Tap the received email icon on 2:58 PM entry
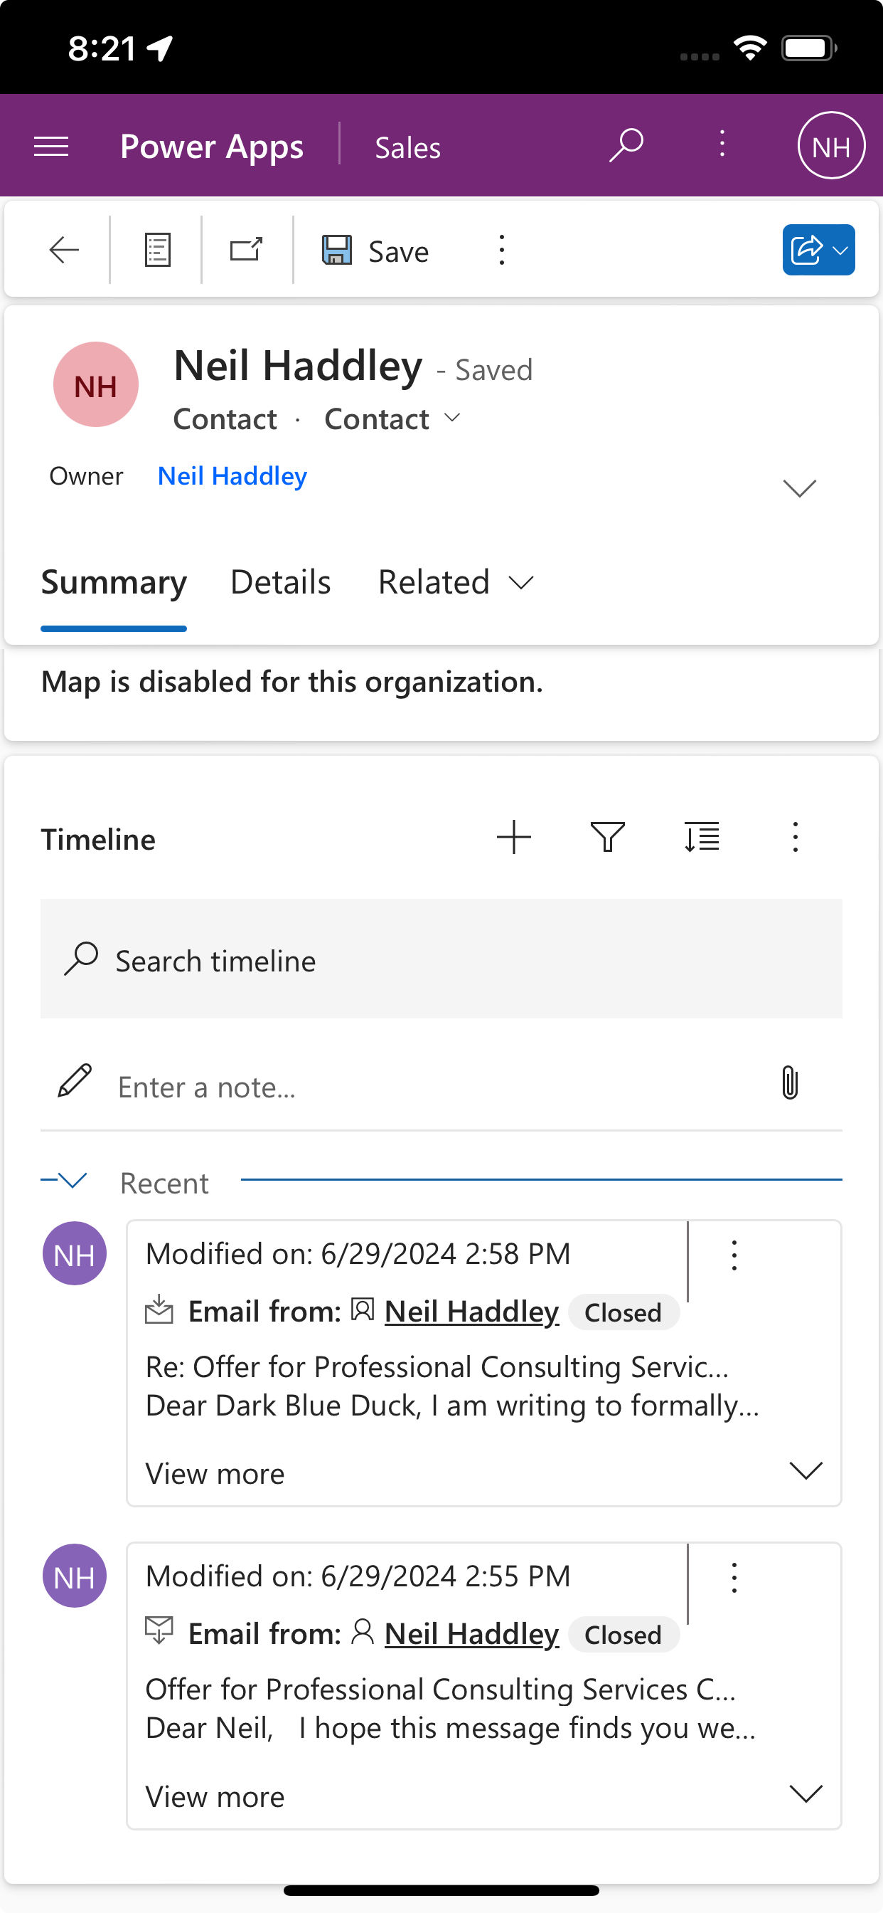This screenshot has height=1913, width=883. tap(159, 1310)
